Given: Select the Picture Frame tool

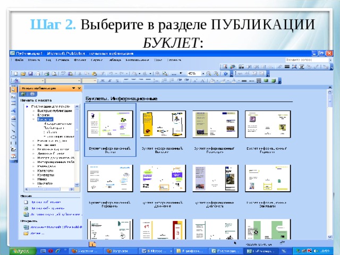Looking at the screenshot, I should tap(13, 118).
